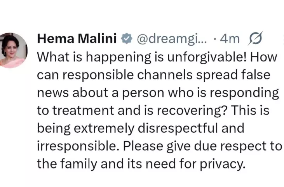
Task: Click the 4m timestamp
Action: 230,39
